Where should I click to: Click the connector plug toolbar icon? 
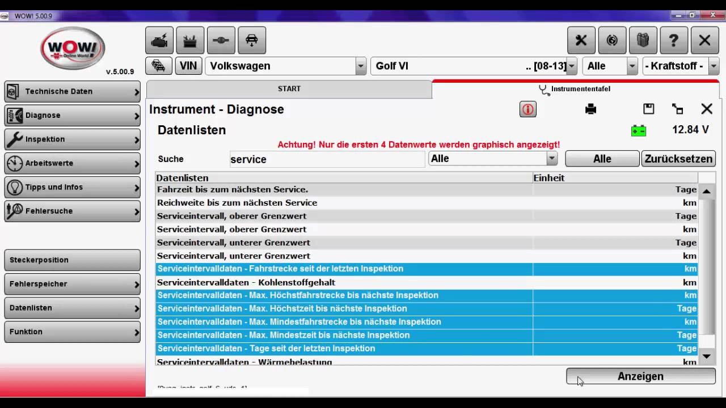coord(221,40)
